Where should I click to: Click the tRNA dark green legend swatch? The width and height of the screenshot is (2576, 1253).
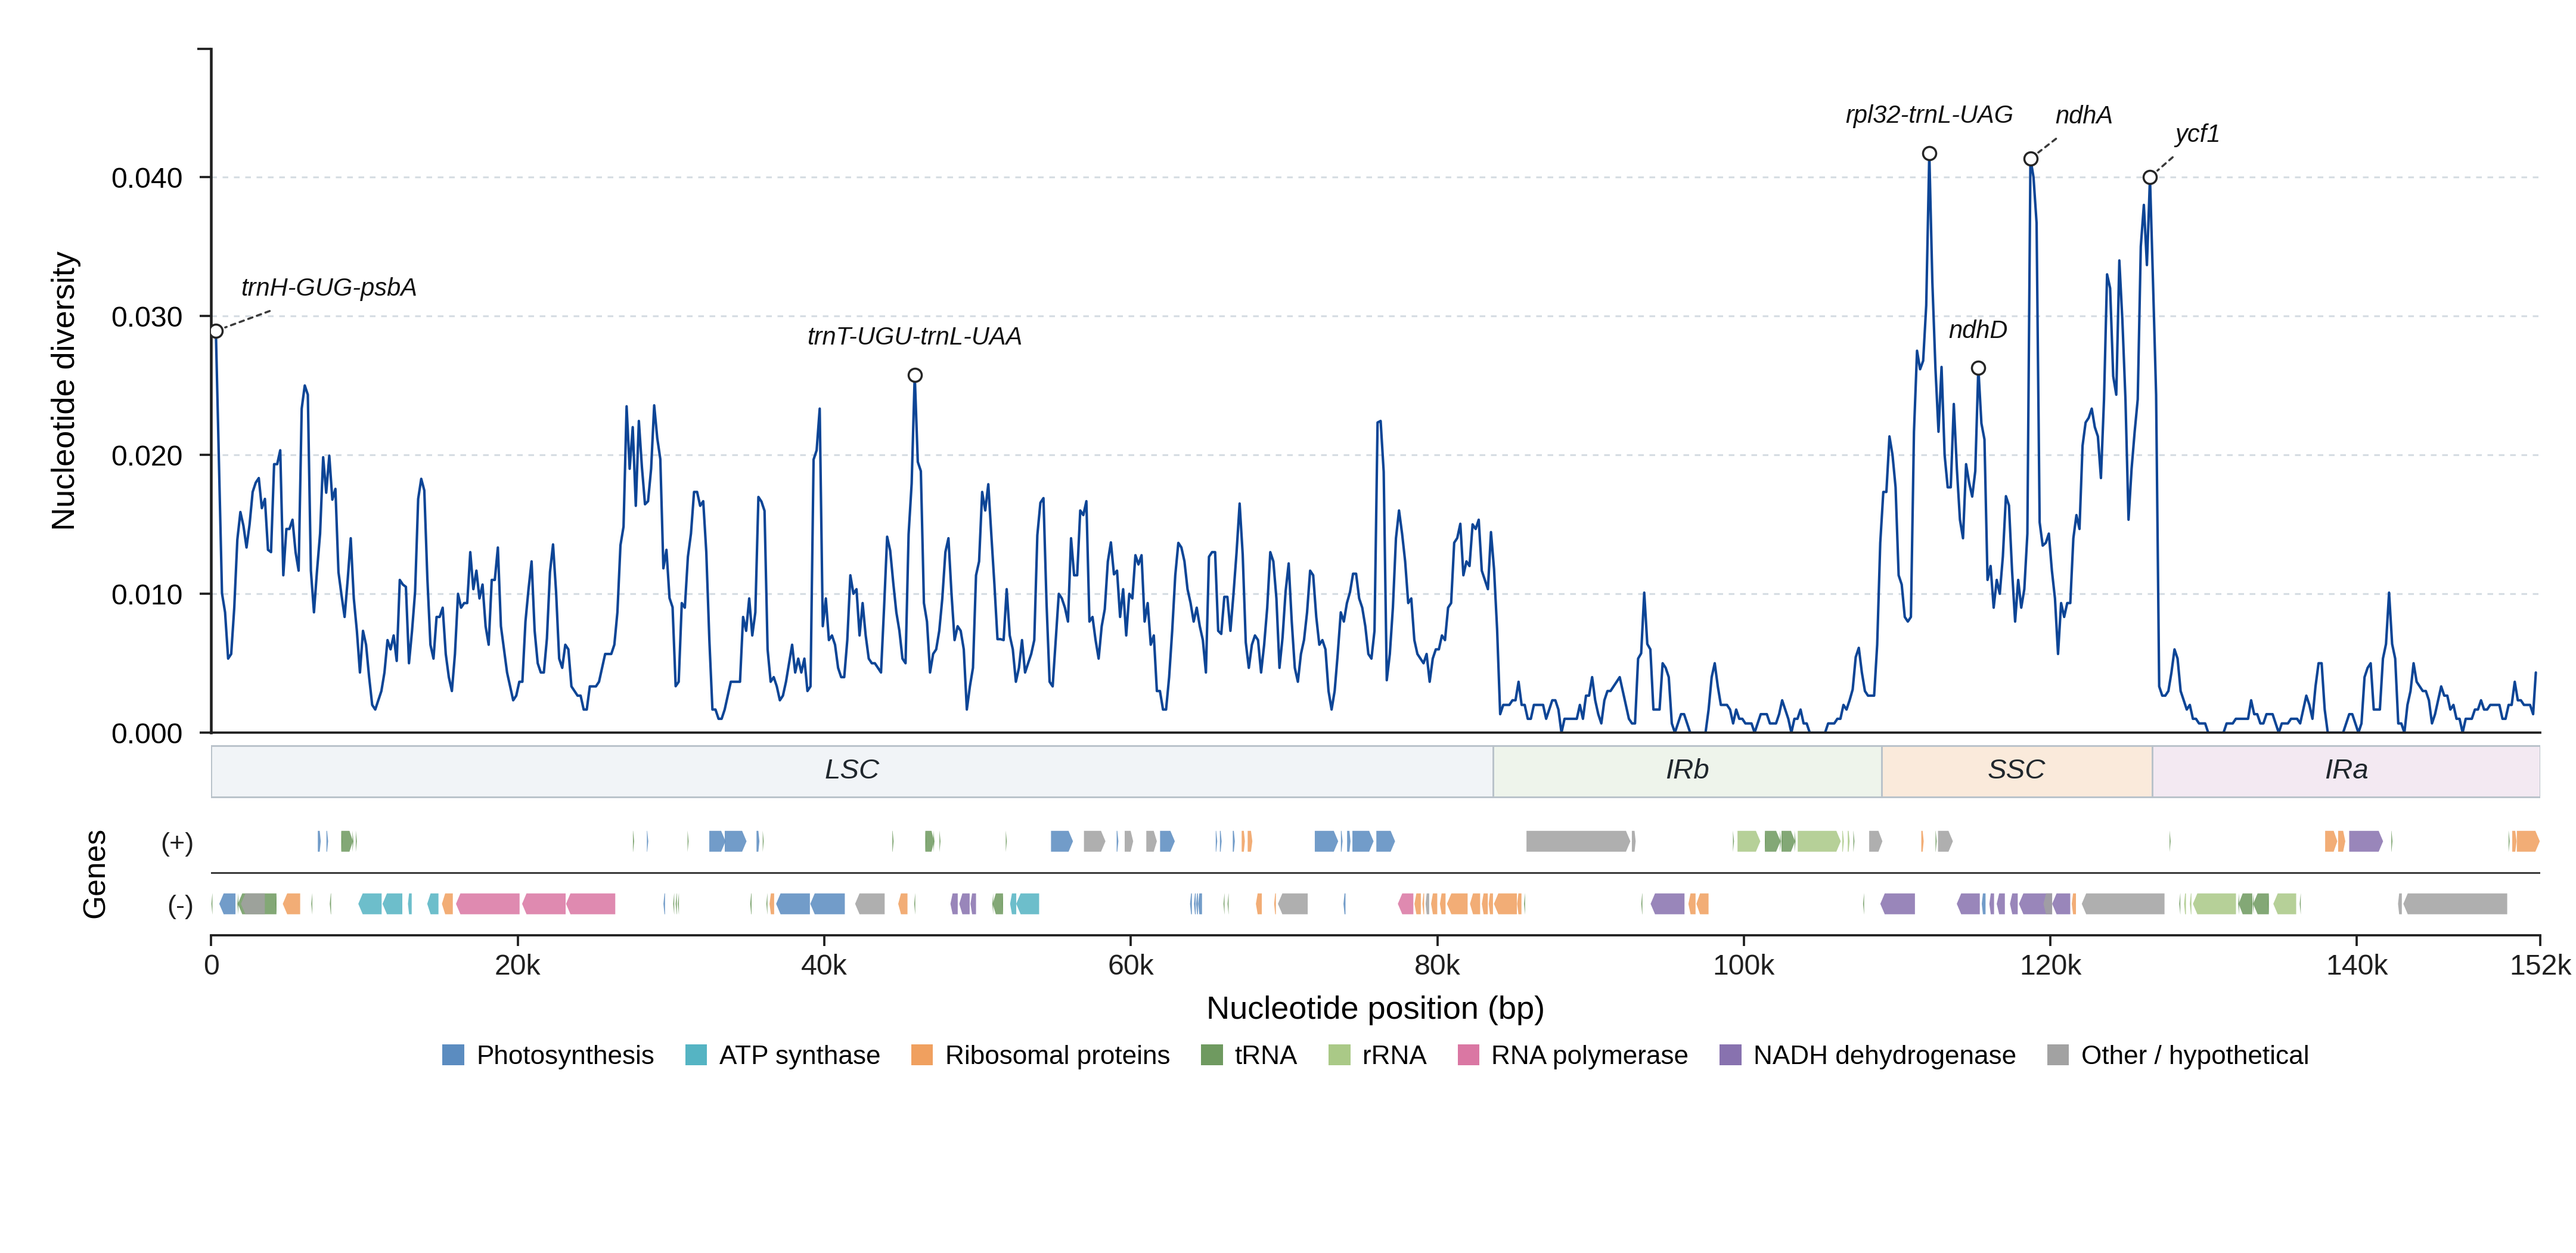pyautogui.click(x=1211, y=1055)
